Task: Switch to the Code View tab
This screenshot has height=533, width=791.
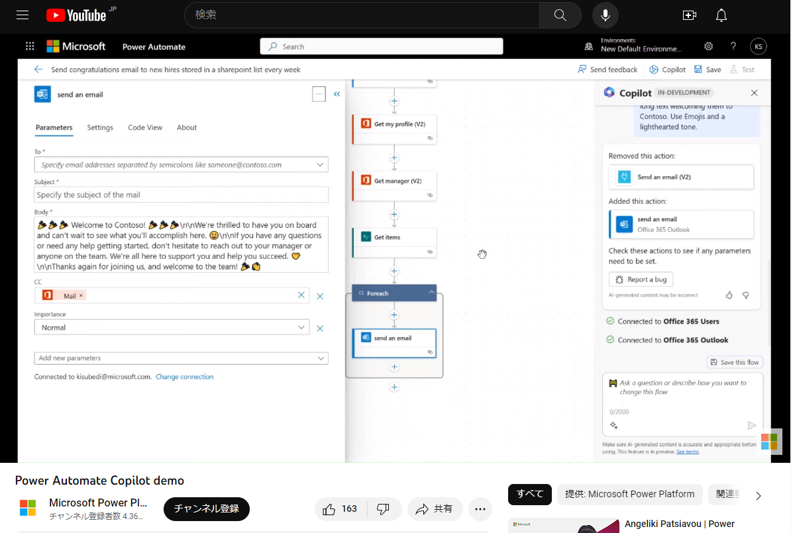Action: tap(145, 128)
